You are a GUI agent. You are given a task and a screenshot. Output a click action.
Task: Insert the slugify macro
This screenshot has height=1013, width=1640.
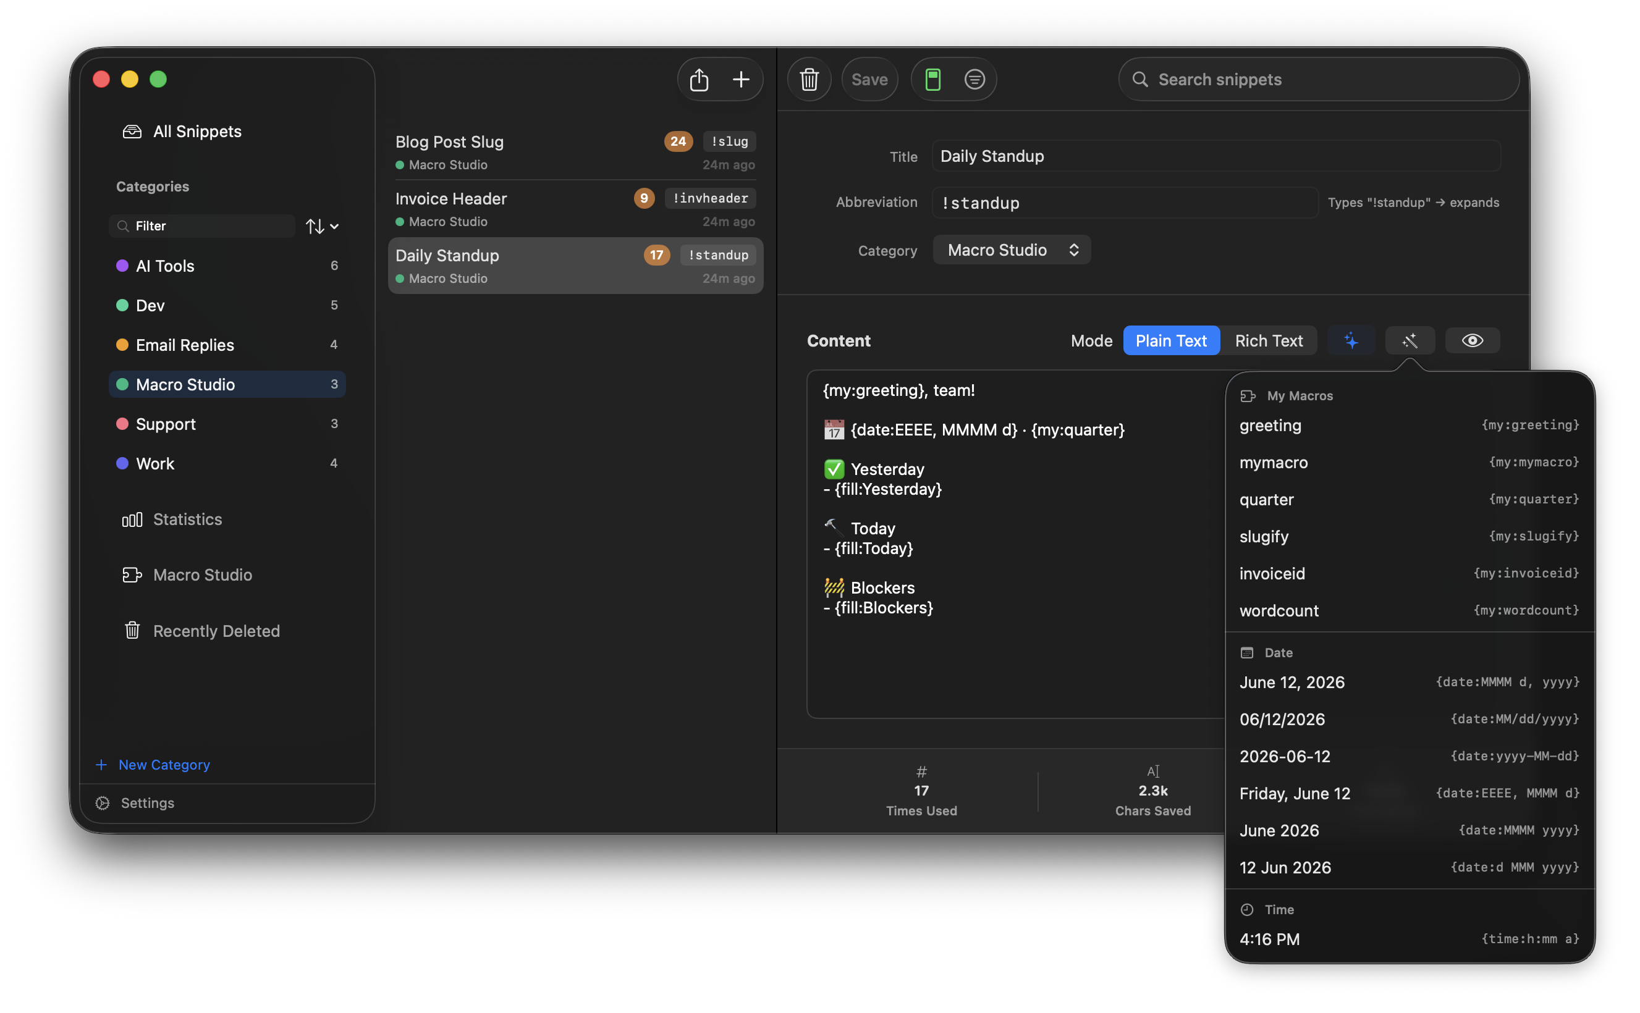(1410, 537)
